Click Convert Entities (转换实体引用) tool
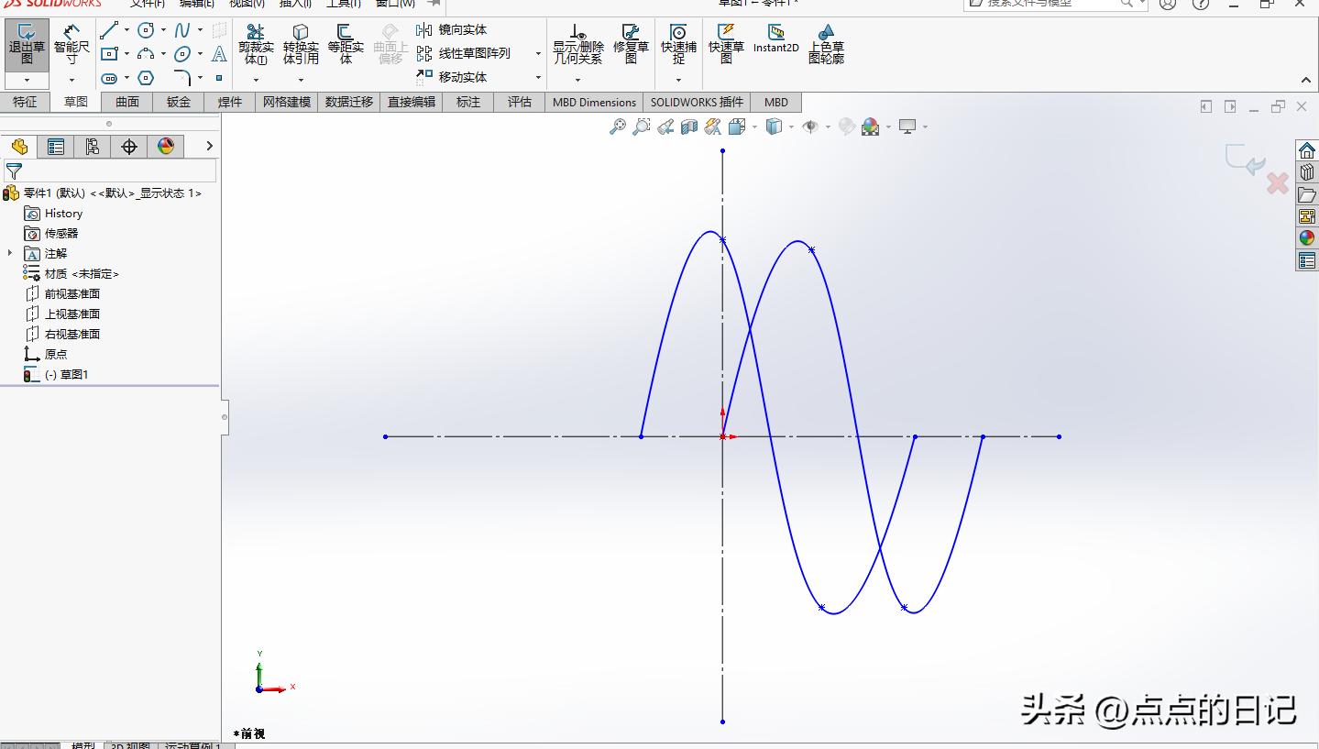The height and width of the screenshot is (749, 1319). [301, 44]
